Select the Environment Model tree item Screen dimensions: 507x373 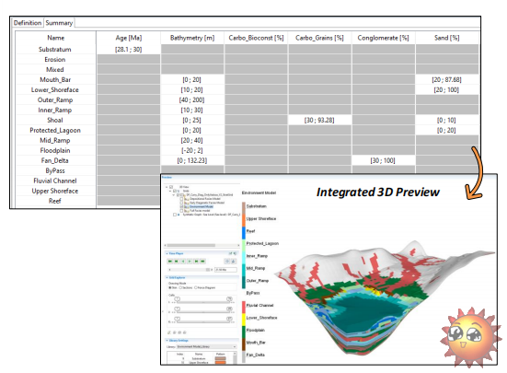pyautogui.click(x=202, y=206)
